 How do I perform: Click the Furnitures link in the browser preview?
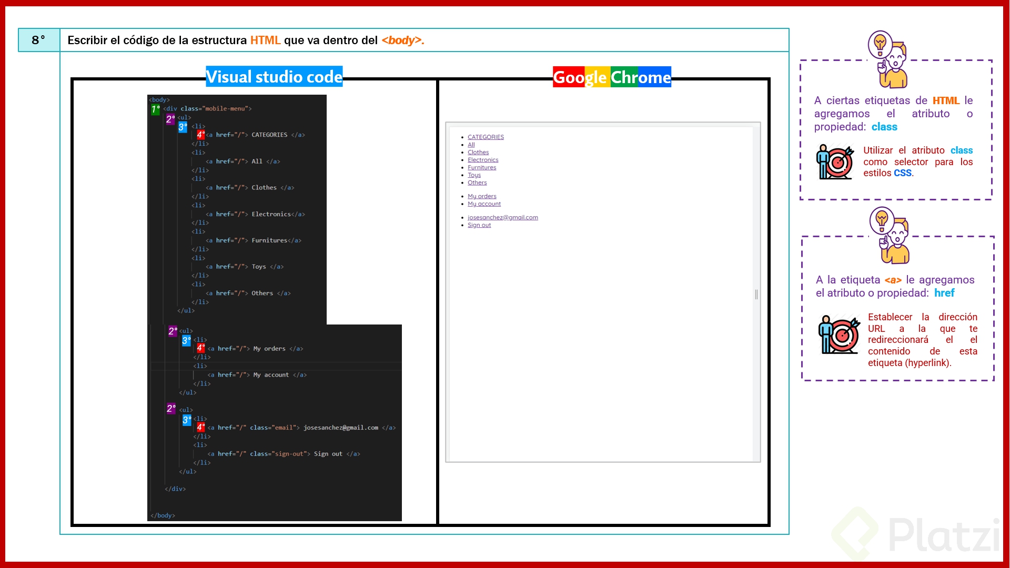click(x=482, y=167)
